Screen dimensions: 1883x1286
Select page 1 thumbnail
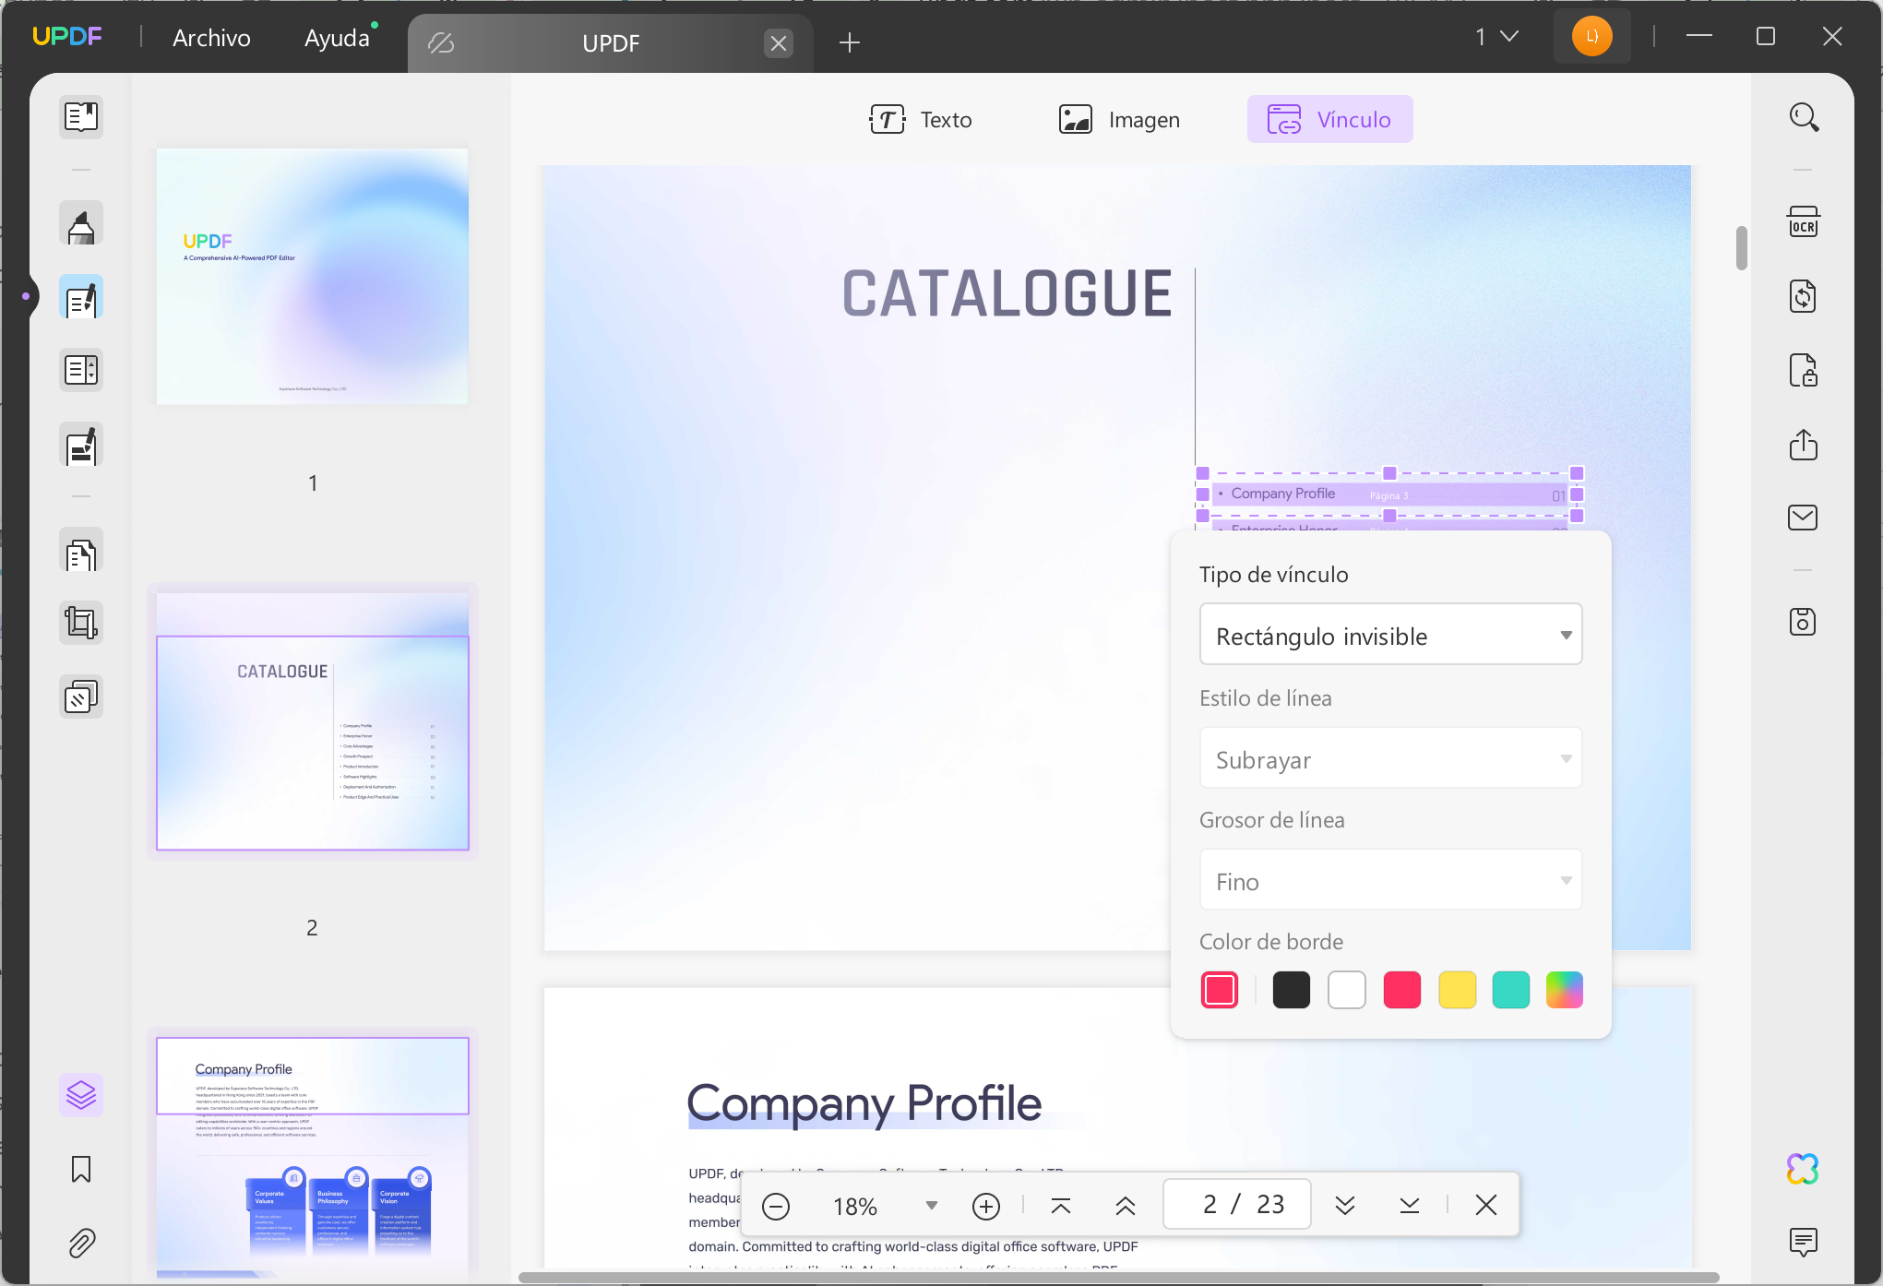point(312,276)
